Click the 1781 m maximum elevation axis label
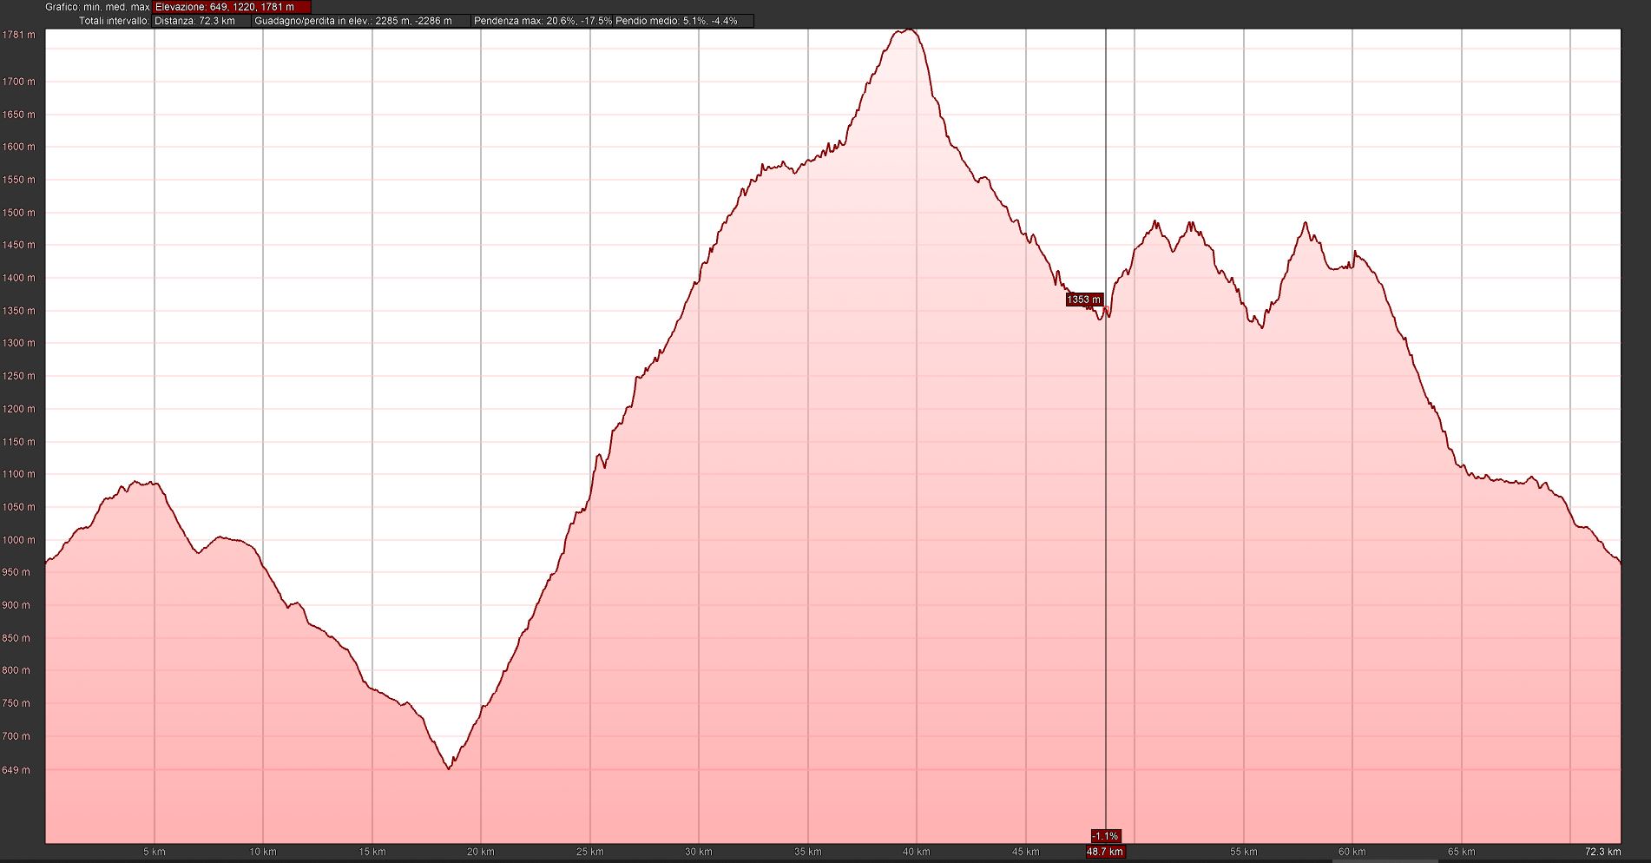Image resolution: width=1651 pixels, height=863 pixels. 19,36
